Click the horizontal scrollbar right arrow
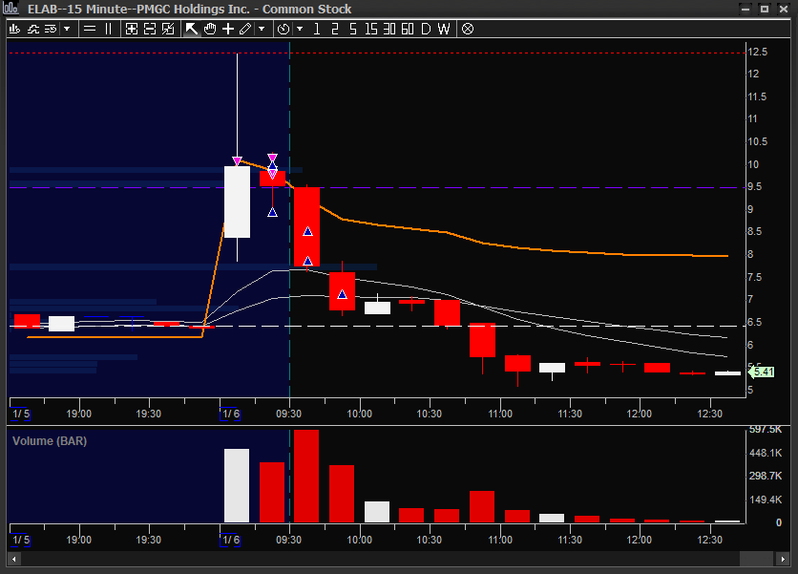 (784, 560)
